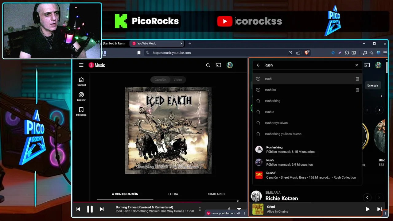393x221 pixels.
Task: Open more options for Burning Times
Action: click(x=200, y=209)
